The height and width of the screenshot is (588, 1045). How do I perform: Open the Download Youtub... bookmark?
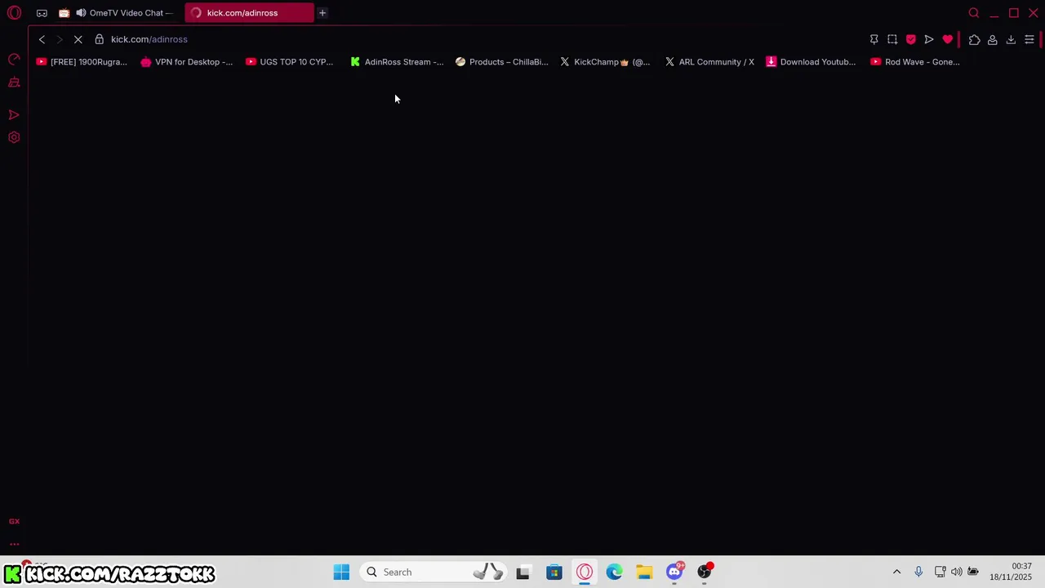(811, 62)
